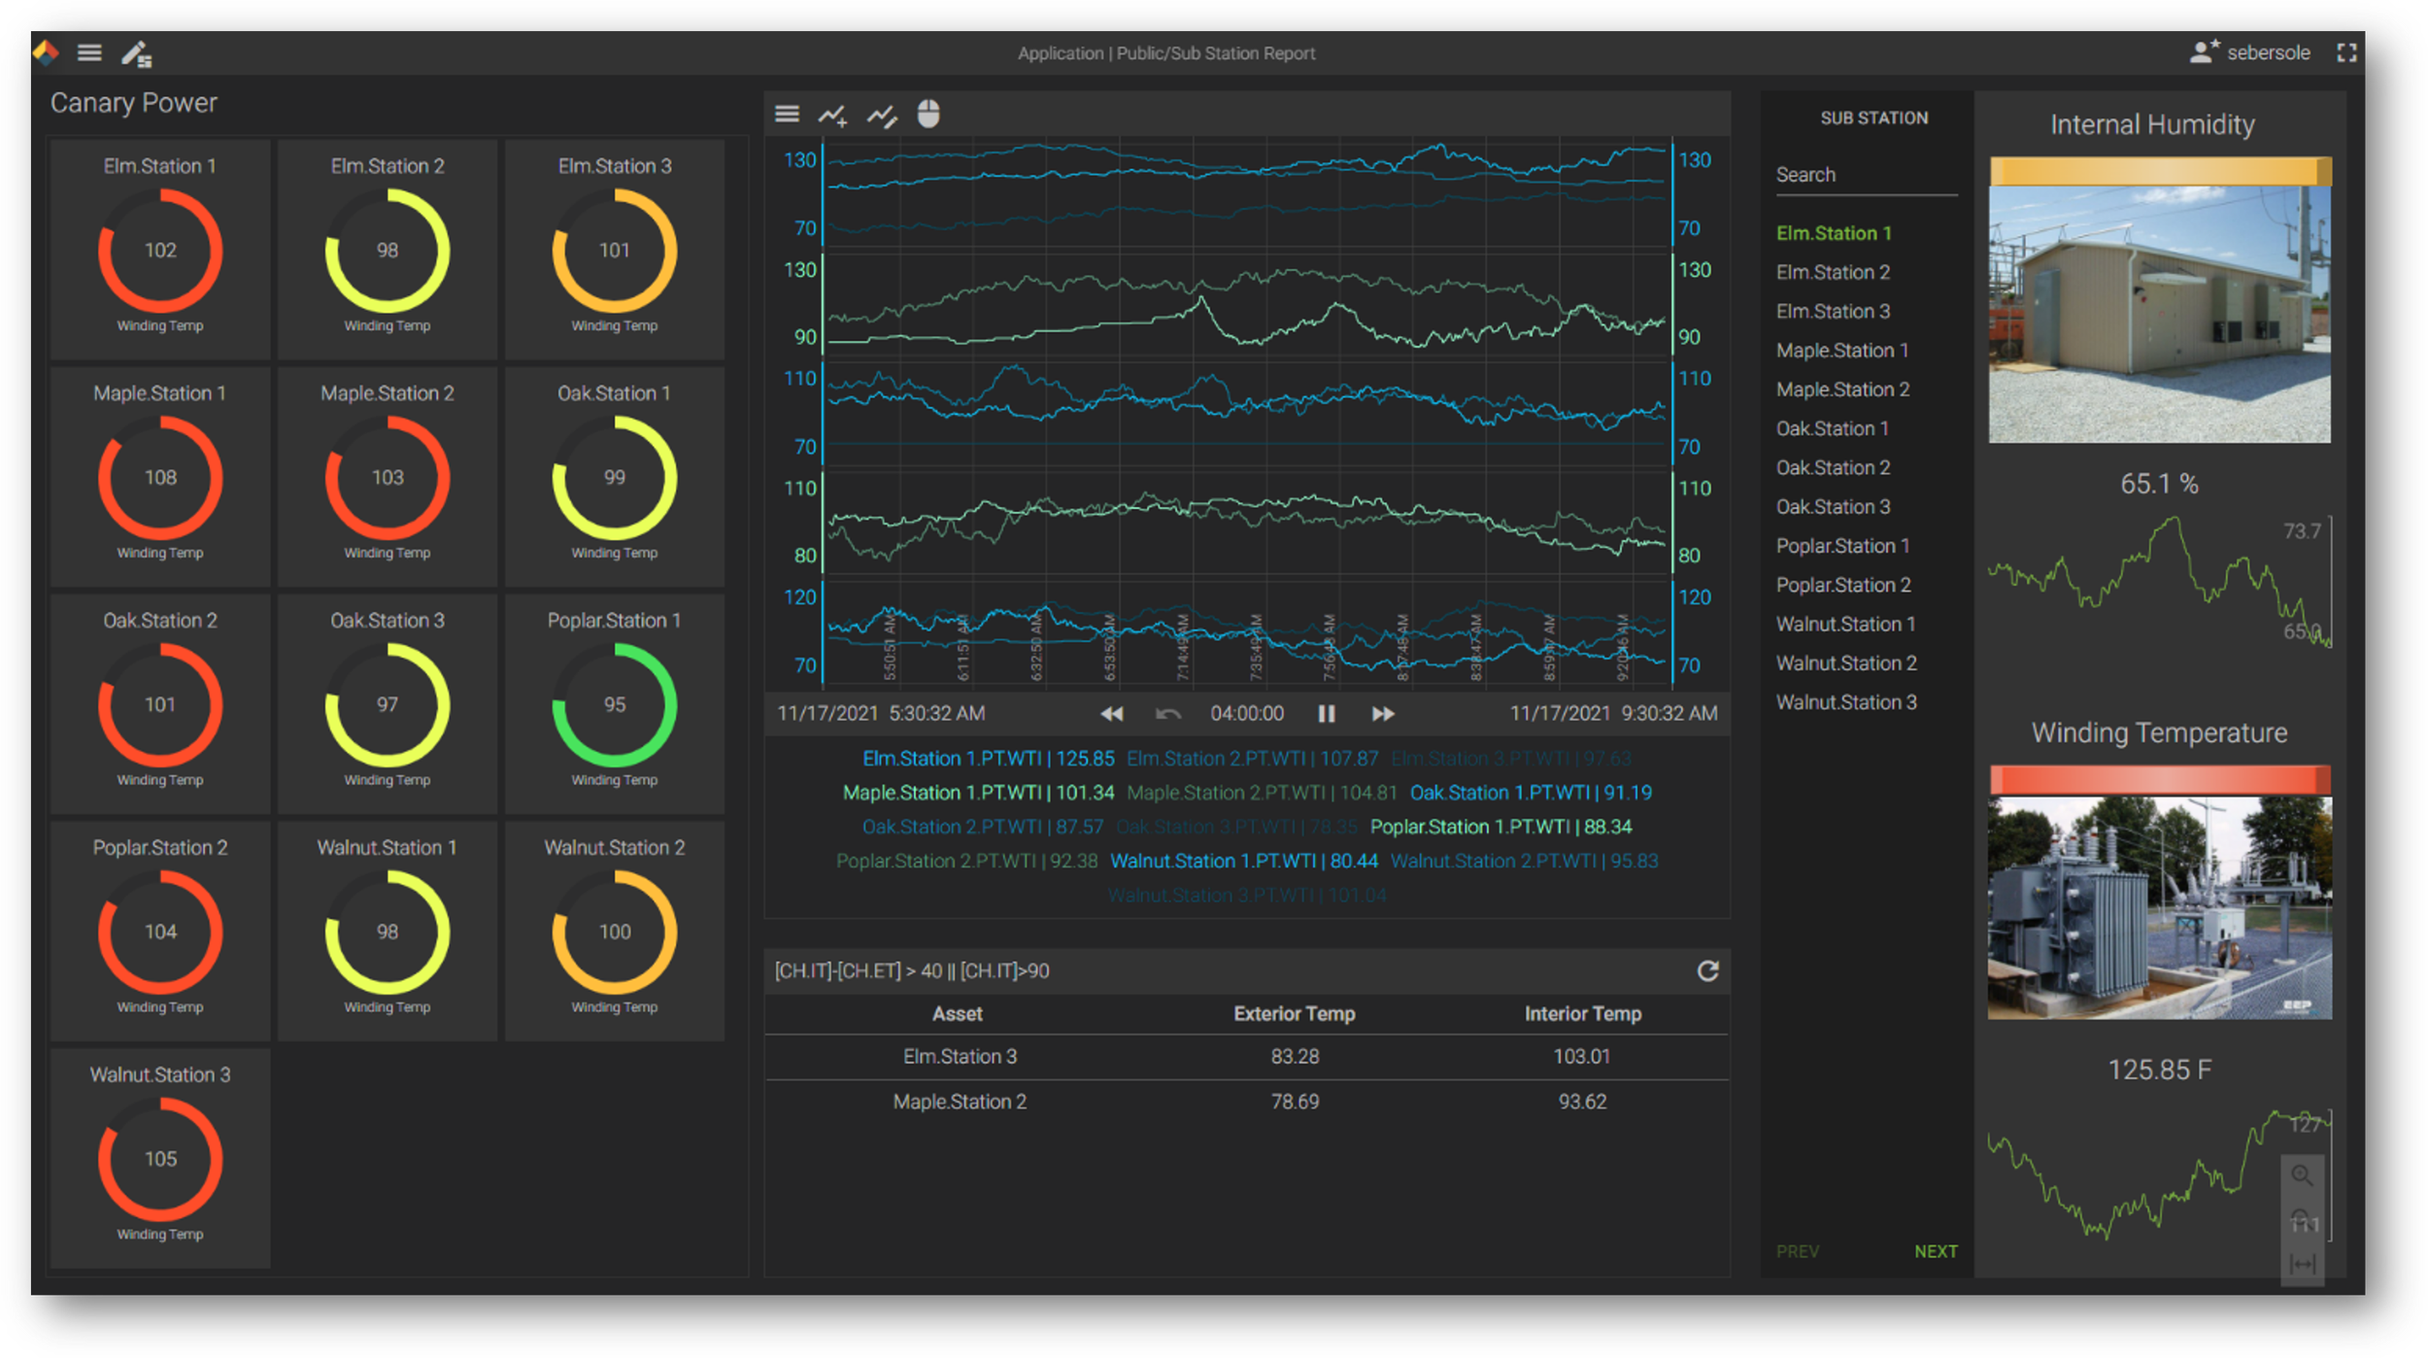Image resolution: width=2428 pixels, height=1358 pixels.
Task: Select Walnut.Station 2 in sub station list
Action: [1845, 663]
